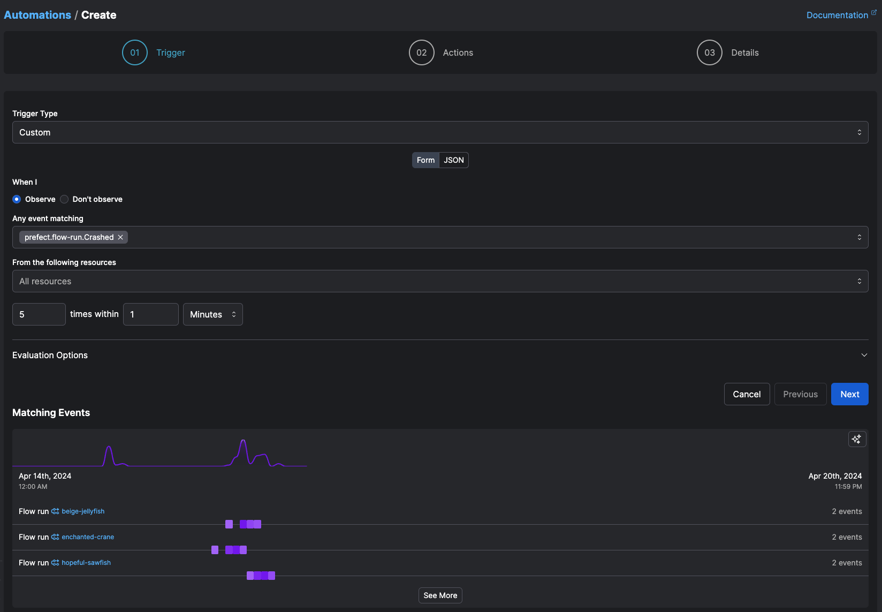Click the Next button
The height and width of the screenshot is (612, 882).
point(849,394)
